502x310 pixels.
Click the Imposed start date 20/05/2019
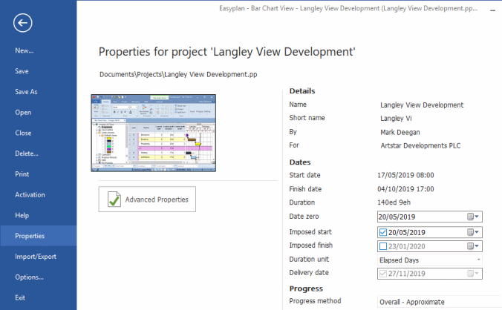click(x=407, y=233)
